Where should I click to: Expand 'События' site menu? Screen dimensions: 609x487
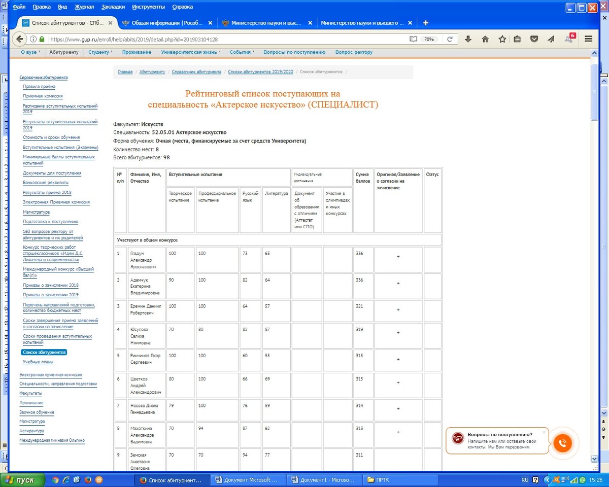point(242,52)
